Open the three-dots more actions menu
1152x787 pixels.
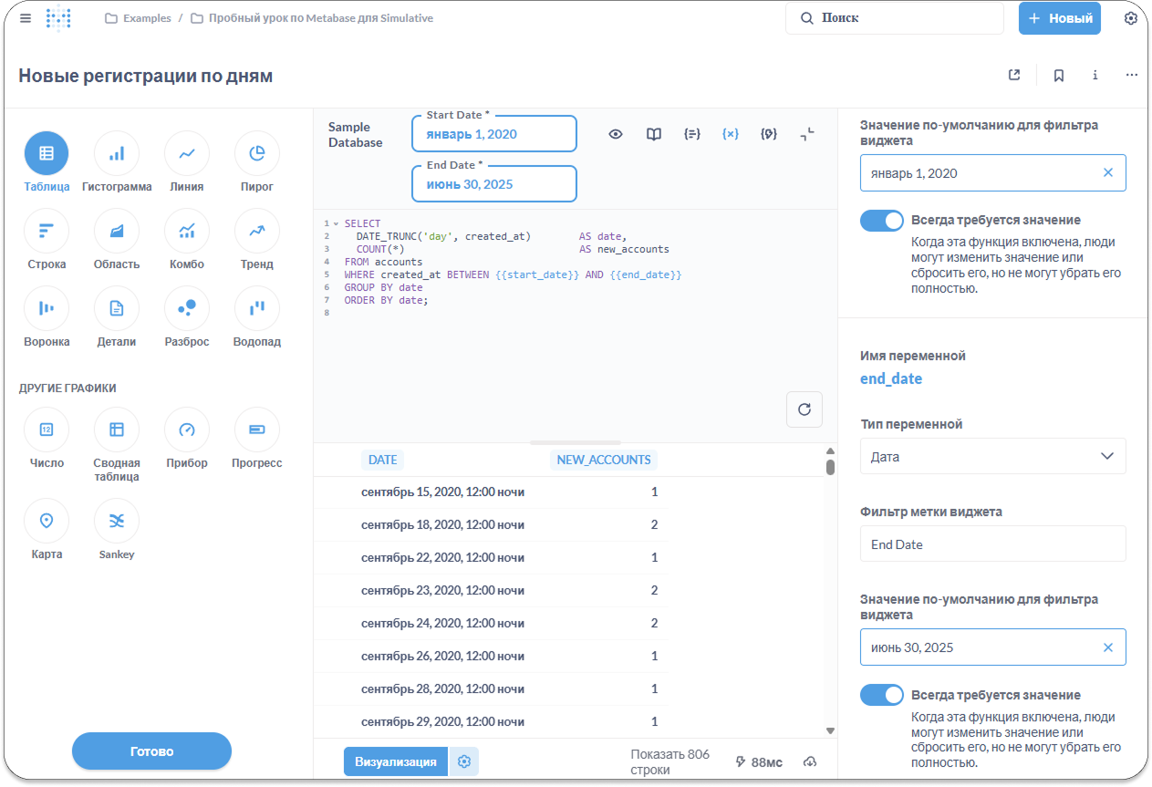tap(1132, 76)
